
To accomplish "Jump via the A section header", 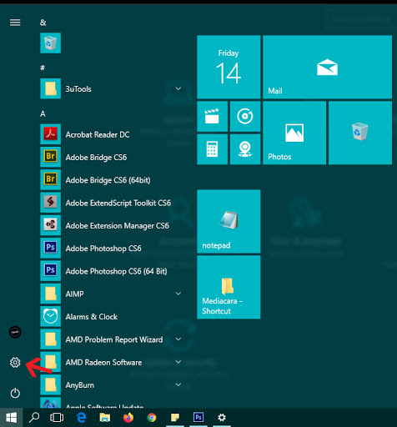I will tap(43, 113).
